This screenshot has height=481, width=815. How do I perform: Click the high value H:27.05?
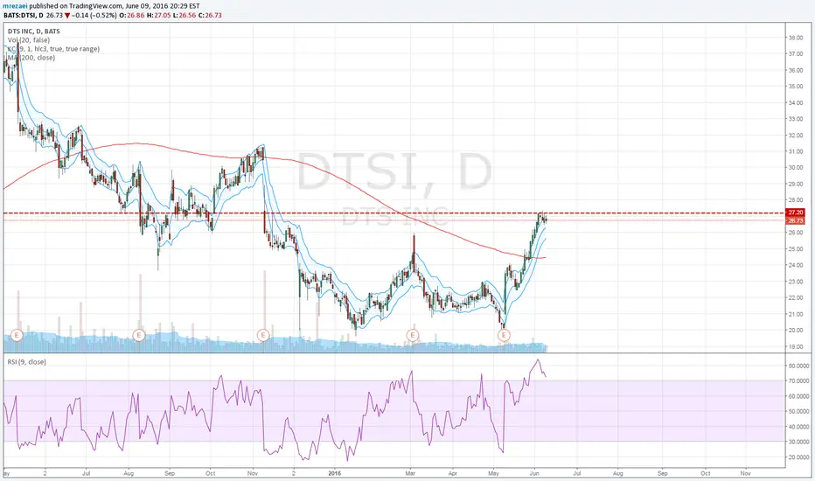(x=158, y=16)
